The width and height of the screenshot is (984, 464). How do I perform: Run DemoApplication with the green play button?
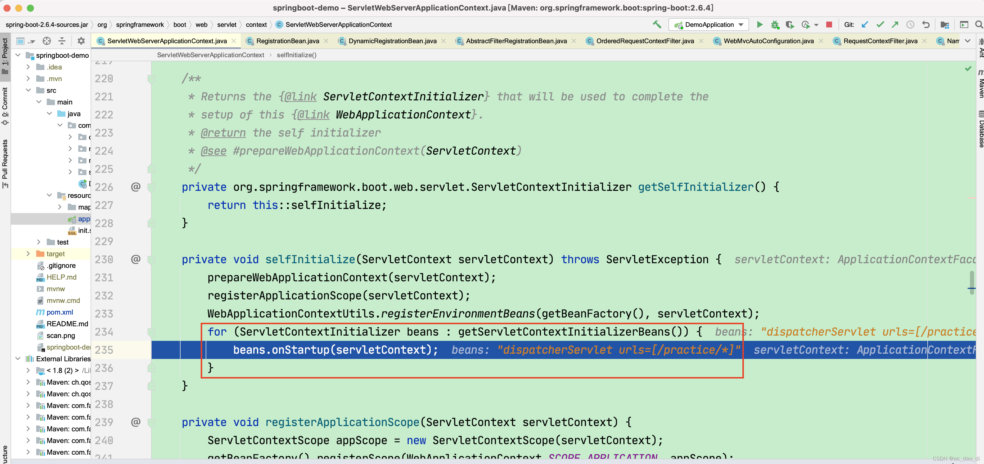pos(759,25)
